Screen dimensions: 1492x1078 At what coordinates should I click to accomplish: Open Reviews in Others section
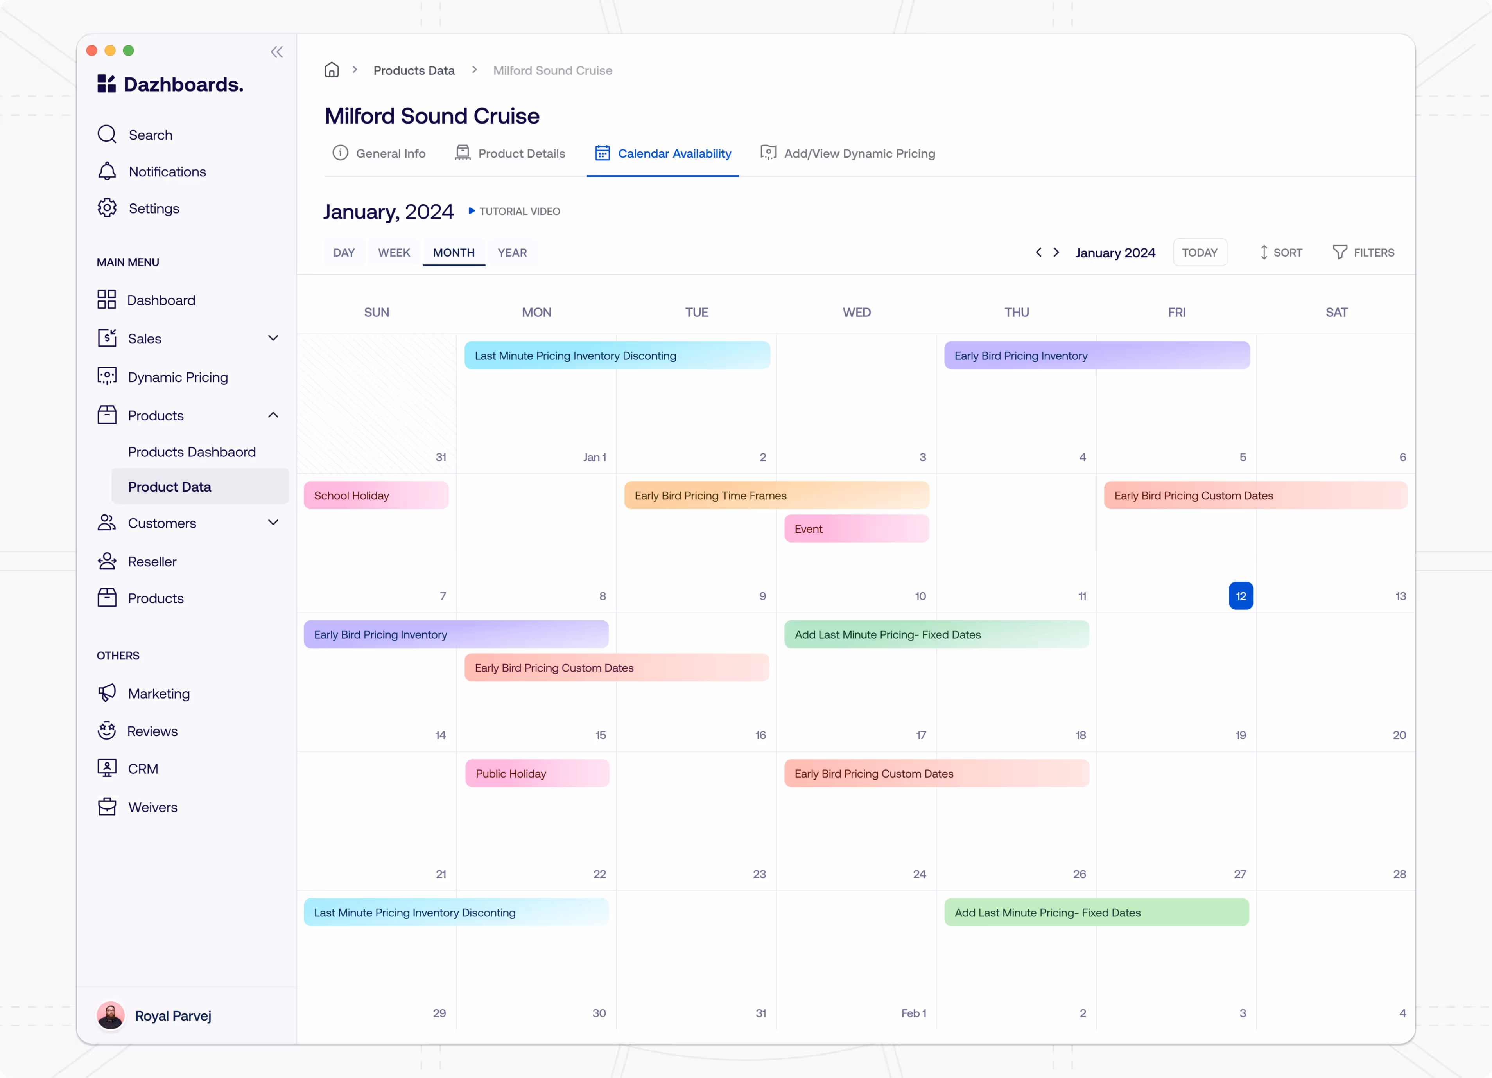click(x=152, y=731)
